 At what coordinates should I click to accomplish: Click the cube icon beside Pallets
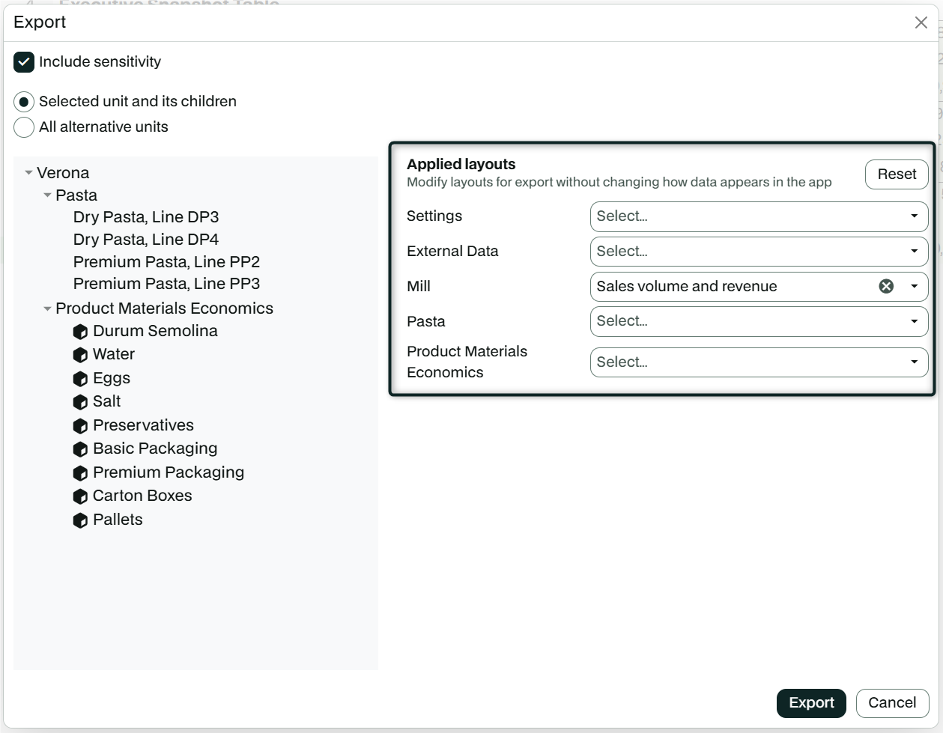pos(80,520)
